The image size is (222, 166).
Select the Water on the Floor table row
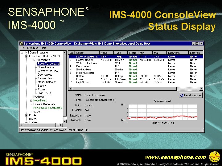(136, 63)
